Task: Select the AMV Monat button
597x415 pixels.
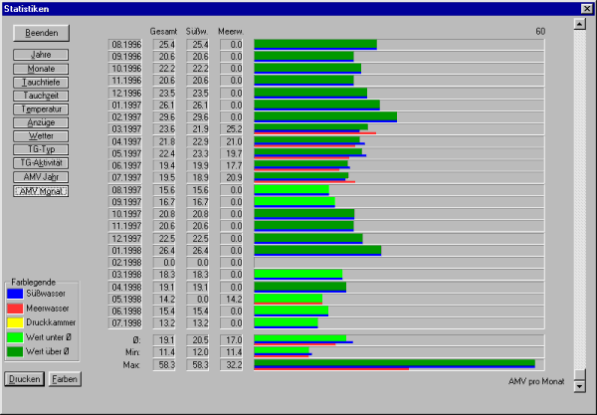Action: pyautogui.click(x=42, y=190)
